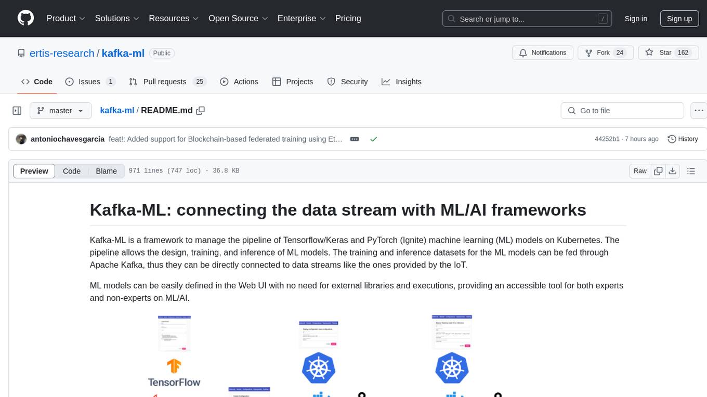Focus the Go to file input
This screenshot has width=707, height=397.
622,111
